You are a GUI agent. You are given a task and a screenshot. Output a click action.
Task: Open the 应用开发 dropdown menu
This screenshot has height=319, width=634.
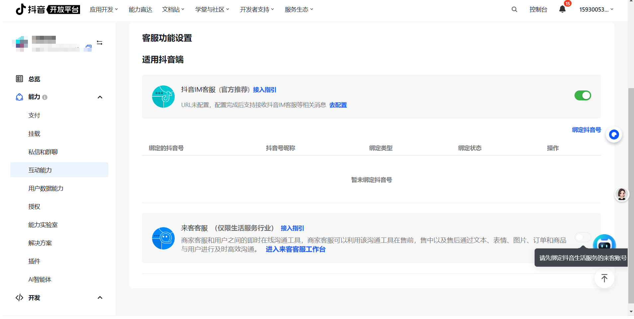coord(104,10)
